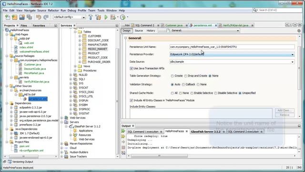This screenshot has height=172, width=305.
Task: Click the Save All toolbar icon
Action: pyautogui.click(x=30, y=17)
